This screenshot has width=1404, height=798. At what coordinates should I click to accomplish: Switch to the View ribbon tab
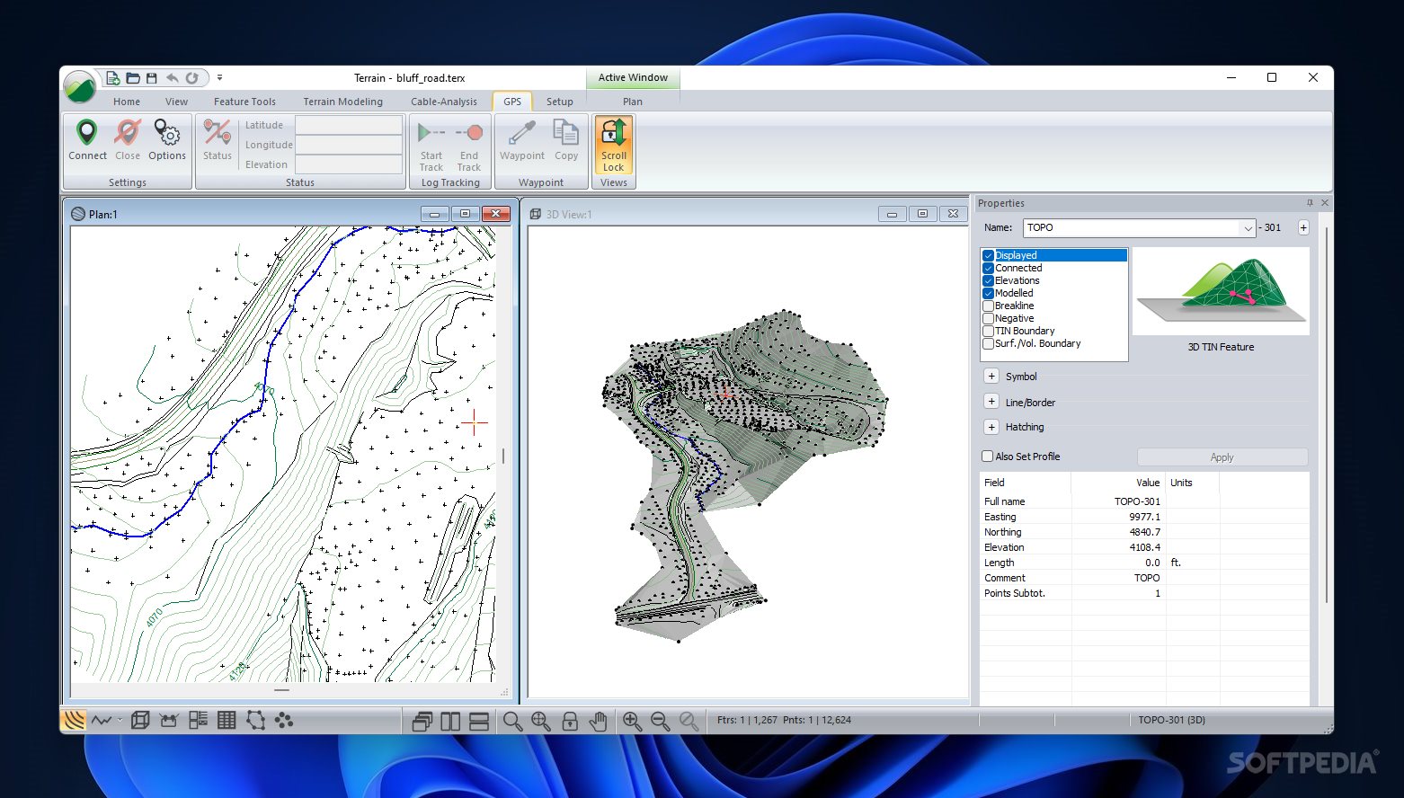pyautogui.click(x=176, y=102)
